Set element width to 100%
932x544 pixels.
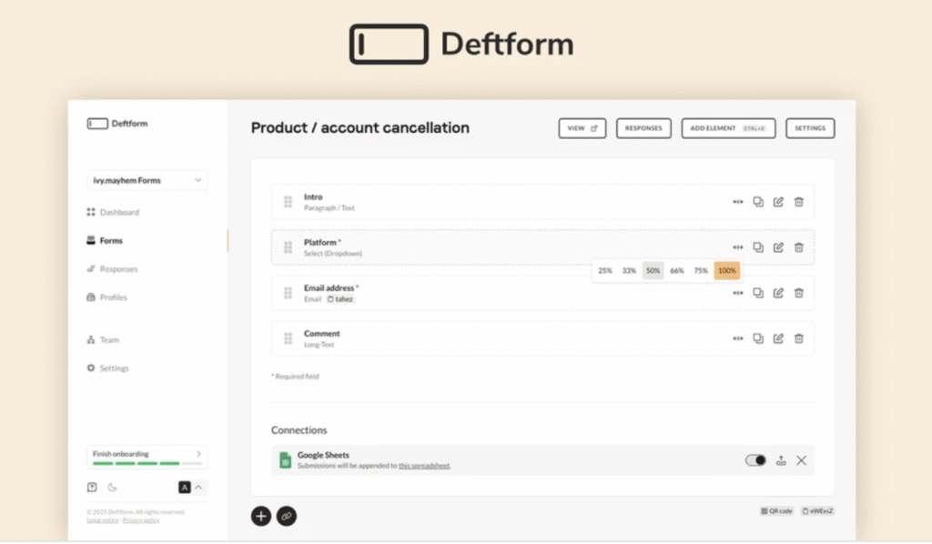point(727,271)
